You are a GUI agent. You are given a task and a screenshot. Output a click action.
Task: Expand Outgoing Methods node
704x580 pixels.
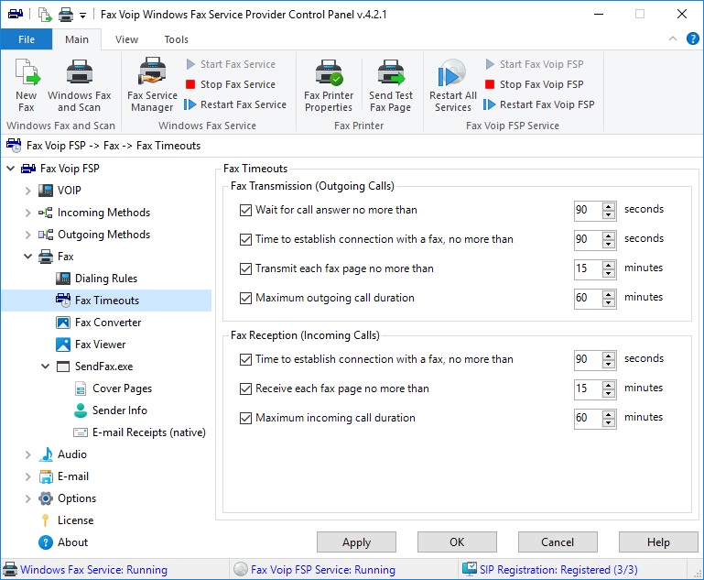27,235
